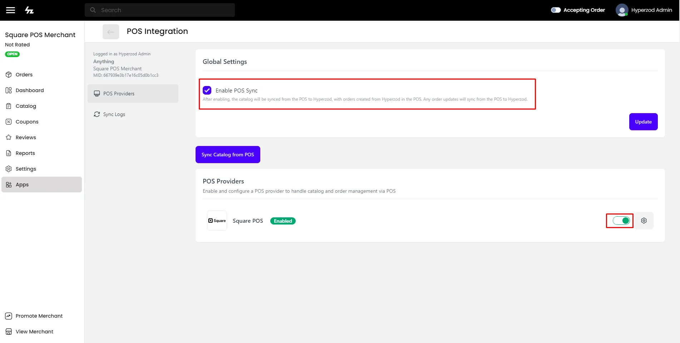Viewport: 680px width, 343px height.
Task: Click into the Search field
Action: [160, 10]
